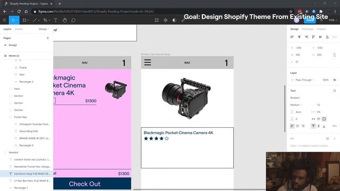Image resolution: width=340 pixels, height=191 pixels.
Task: Open more type details ellipsis
Action: pyautogui.click(x=335, y=126)
